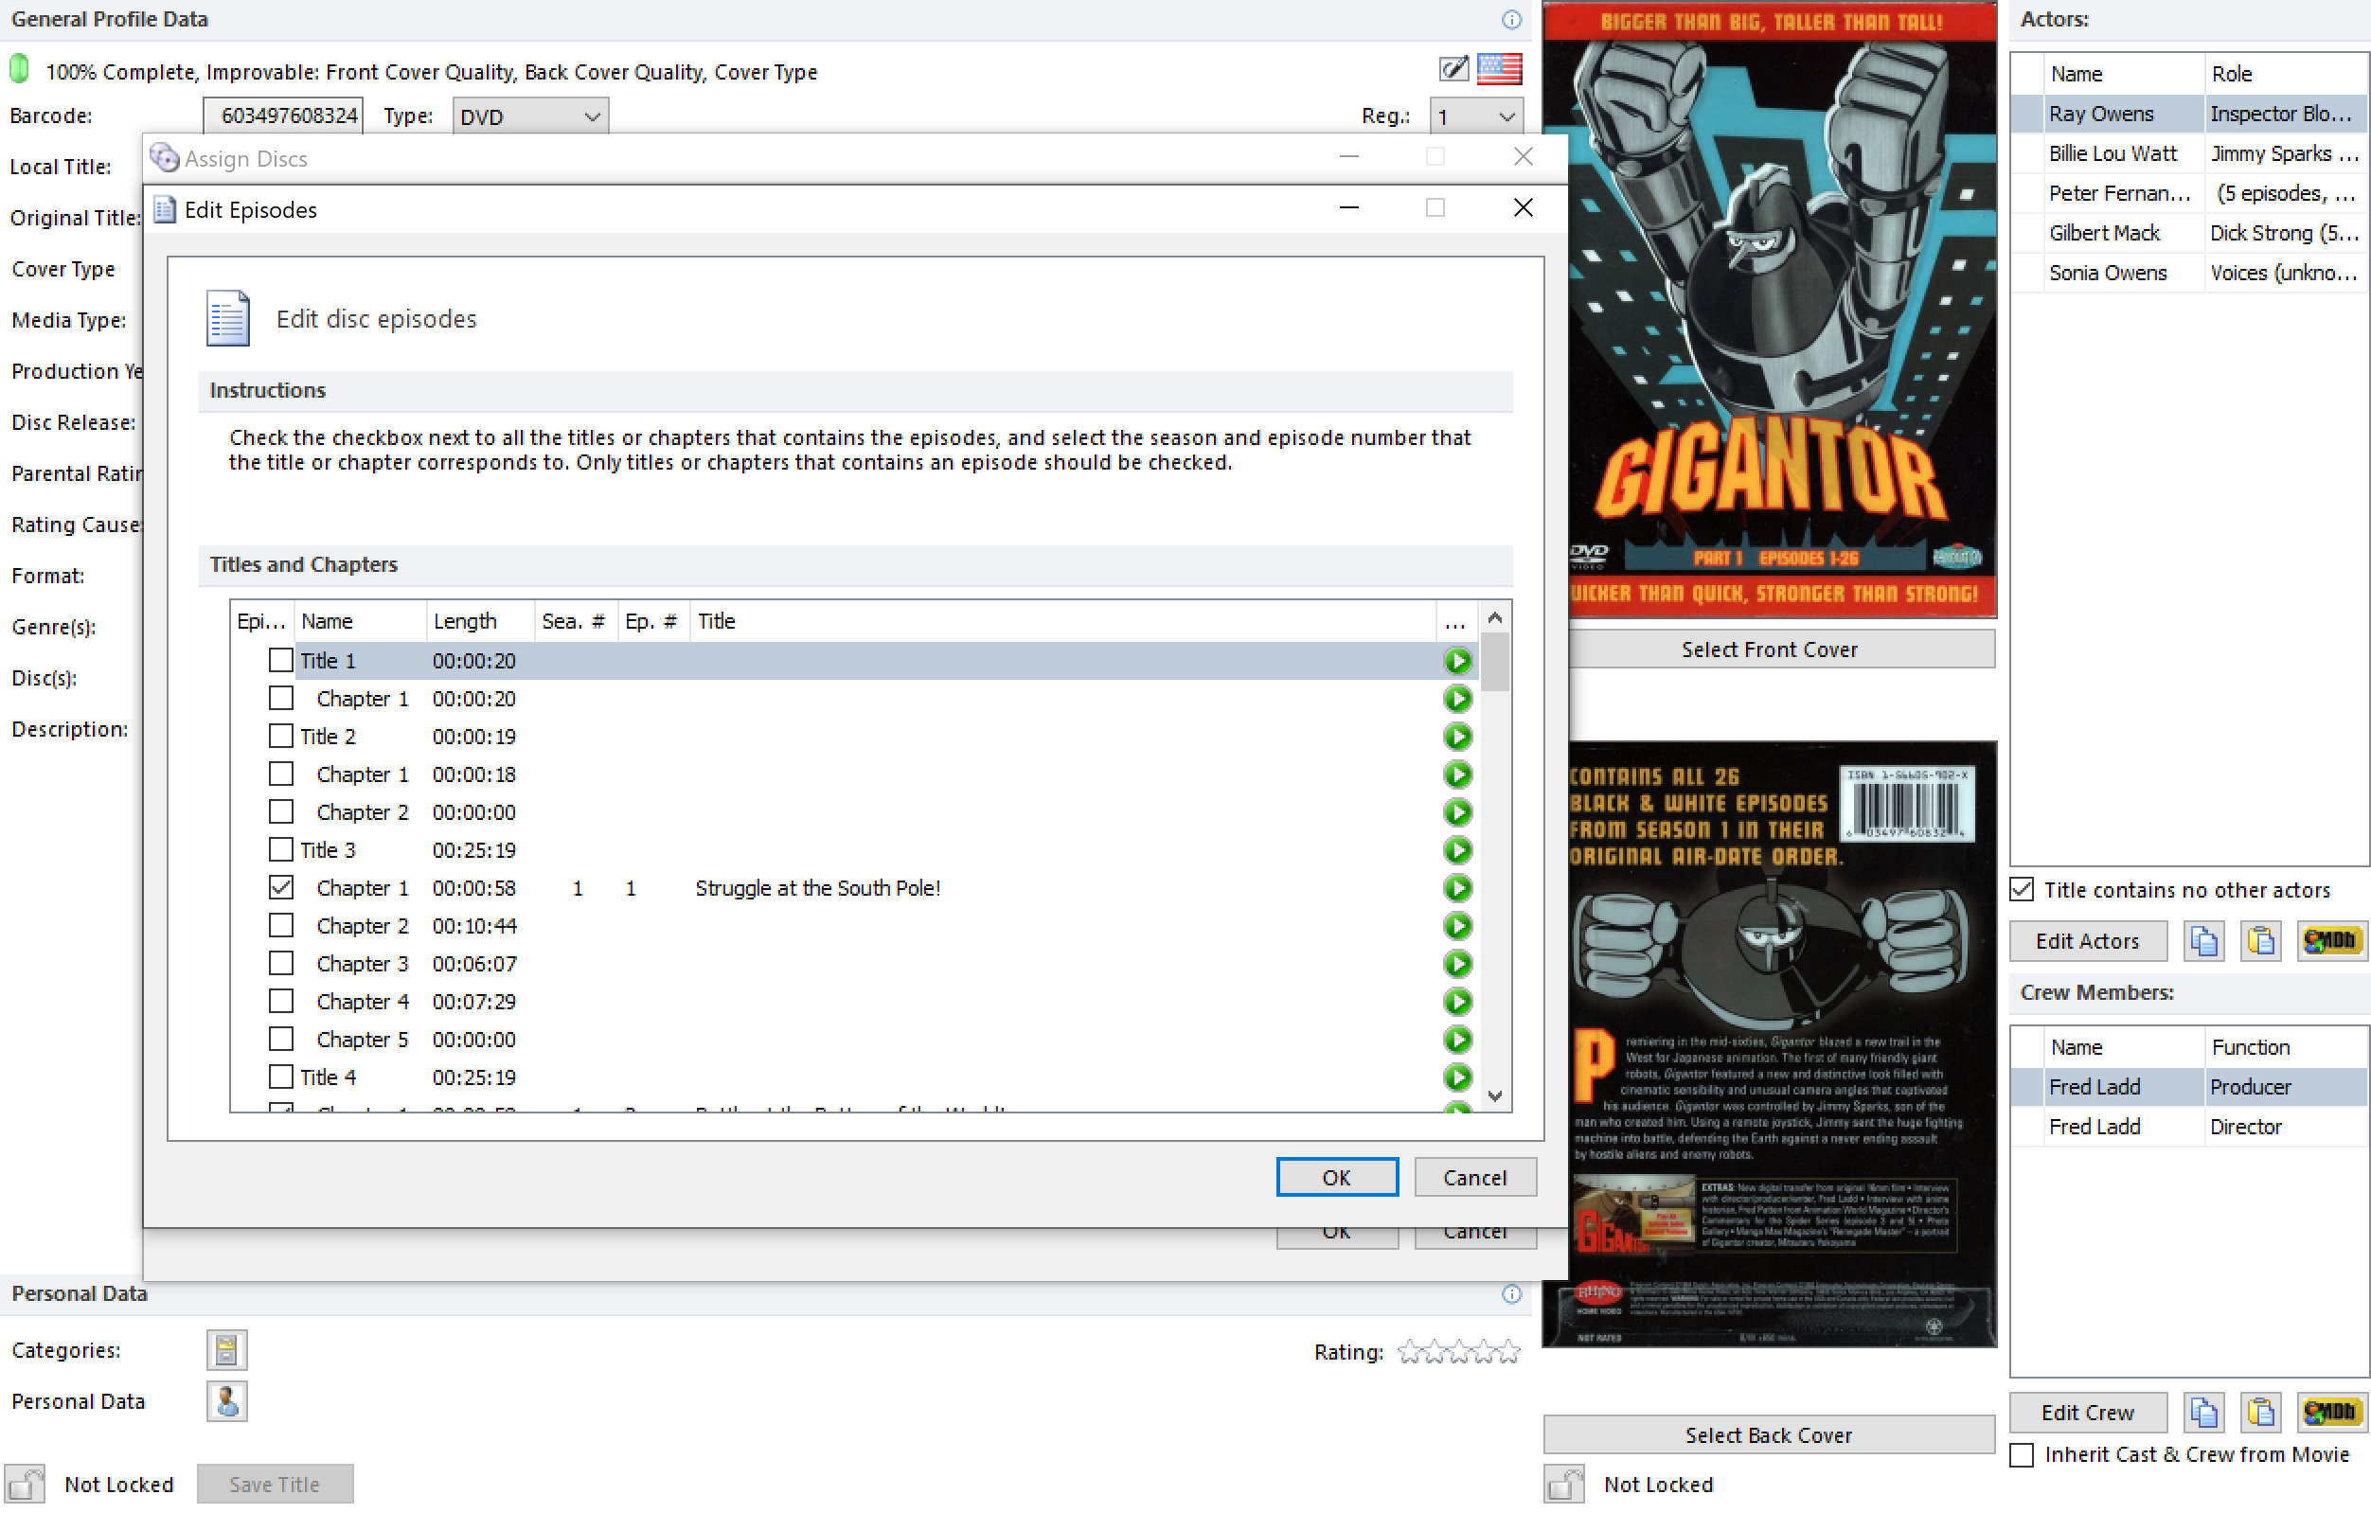
Task: Toggle the cover lock icon under Select Back Cover
Action: point(1563,1484)
